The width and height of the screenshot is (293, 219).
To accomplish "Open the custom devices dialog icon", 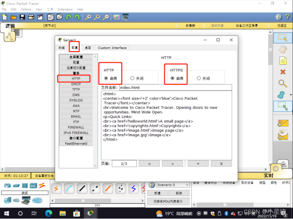I will [x=125, y=17].
